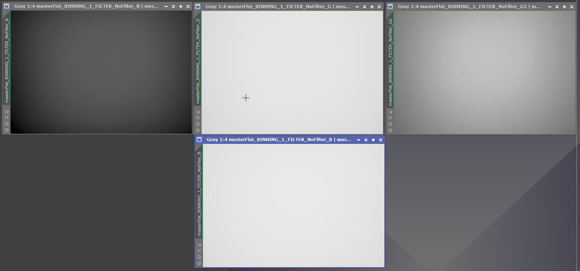The image size is (580, 271).
Task: Maximize the NoFilter_G2 window with plus button
Action: point(564,7)
